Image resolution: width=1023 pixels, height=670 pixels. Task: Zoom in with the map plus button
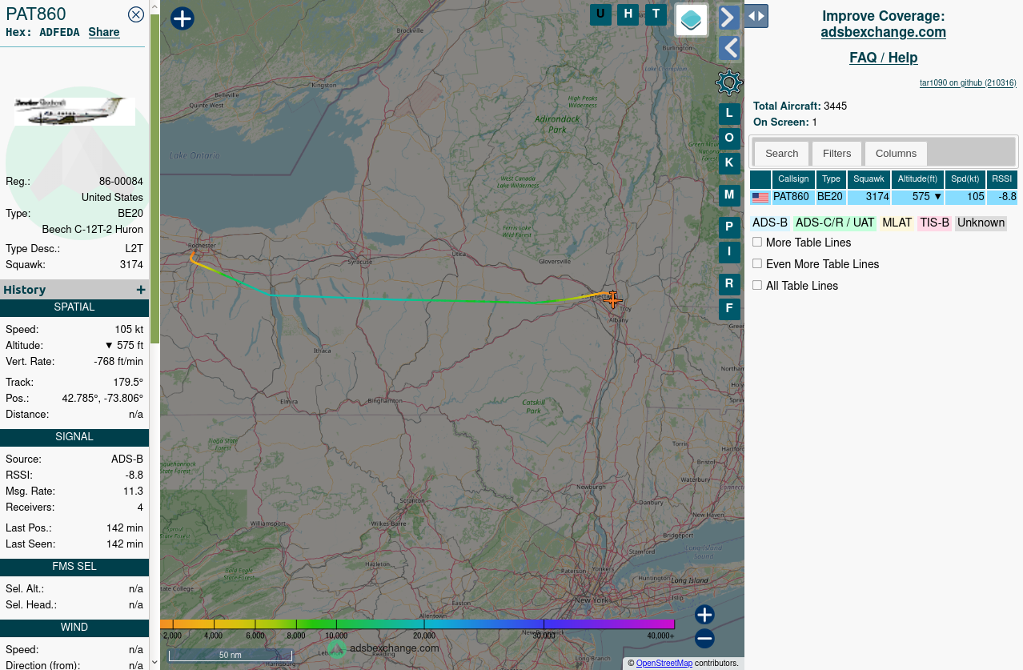click(704, 615)
